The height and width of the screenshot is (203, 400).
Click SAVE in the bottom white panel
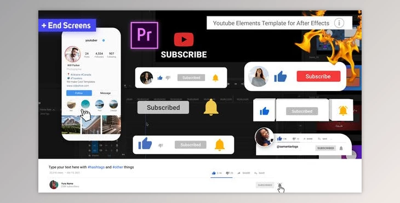click(259, 173)
